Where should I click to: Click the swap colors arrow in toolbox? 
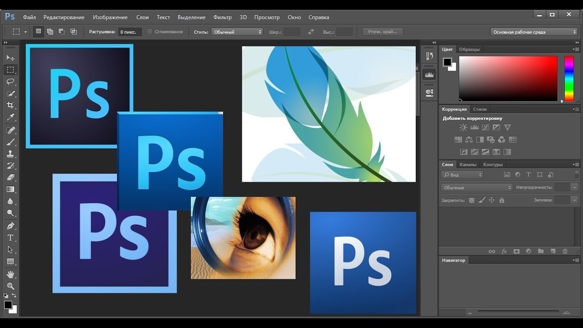(x=14, y=296)
